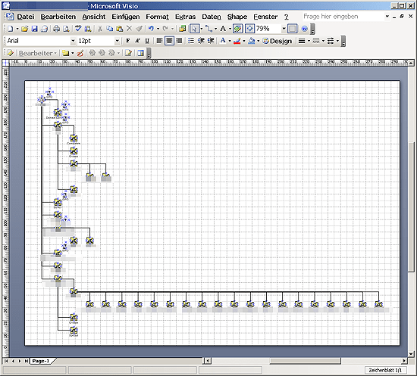Viewport: 417px width, 376px height.
Task: Toggle the full page view button
Action: [x=292, y=29]
